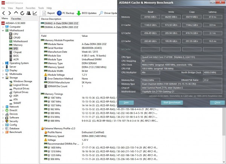The height and width of the screenshot is (164, 226).
Task: Open the Help menu
Action: [49, 8]
